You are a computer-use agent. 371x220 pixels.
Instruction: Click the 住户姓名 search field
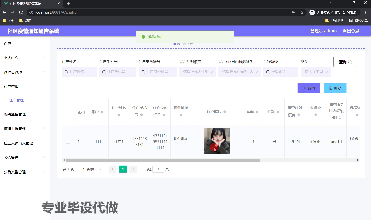tap(79, 72)
